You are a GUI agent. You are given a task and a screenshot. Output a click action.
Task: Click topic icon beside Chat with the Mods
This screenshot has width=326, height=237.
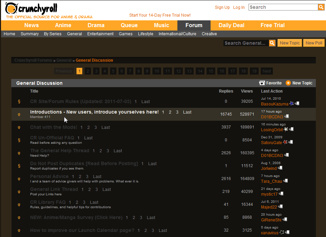click(x=19, y=127)
